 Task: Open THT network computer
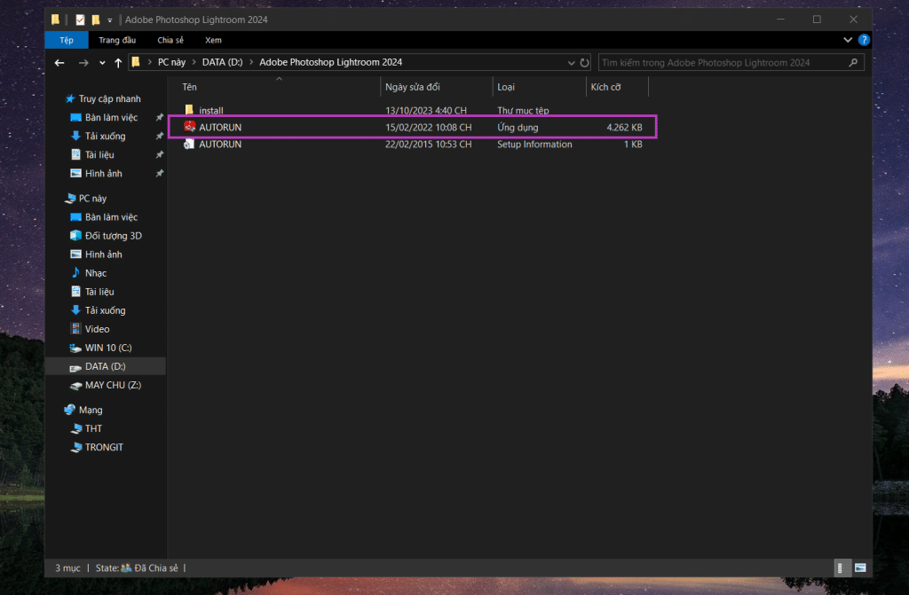point(86,428)
